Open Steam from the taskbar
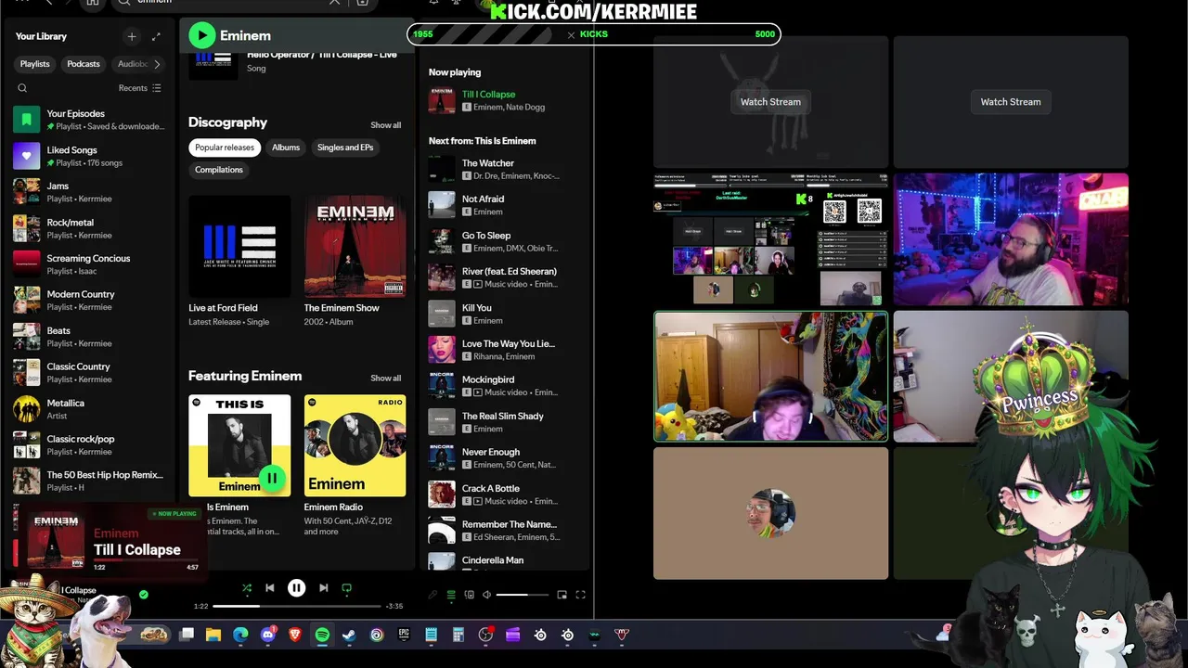Screen dimensions: 1188x668 (349, 635)
